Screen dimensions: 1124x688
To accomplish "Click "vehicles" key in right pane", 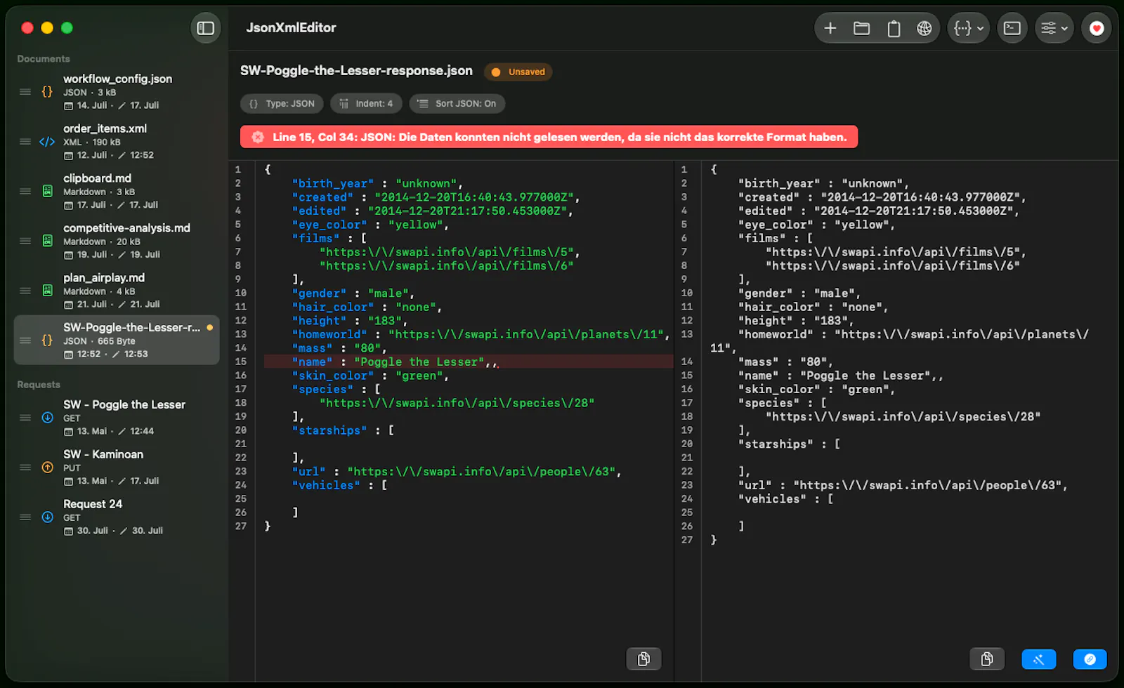I will (773, 499).
